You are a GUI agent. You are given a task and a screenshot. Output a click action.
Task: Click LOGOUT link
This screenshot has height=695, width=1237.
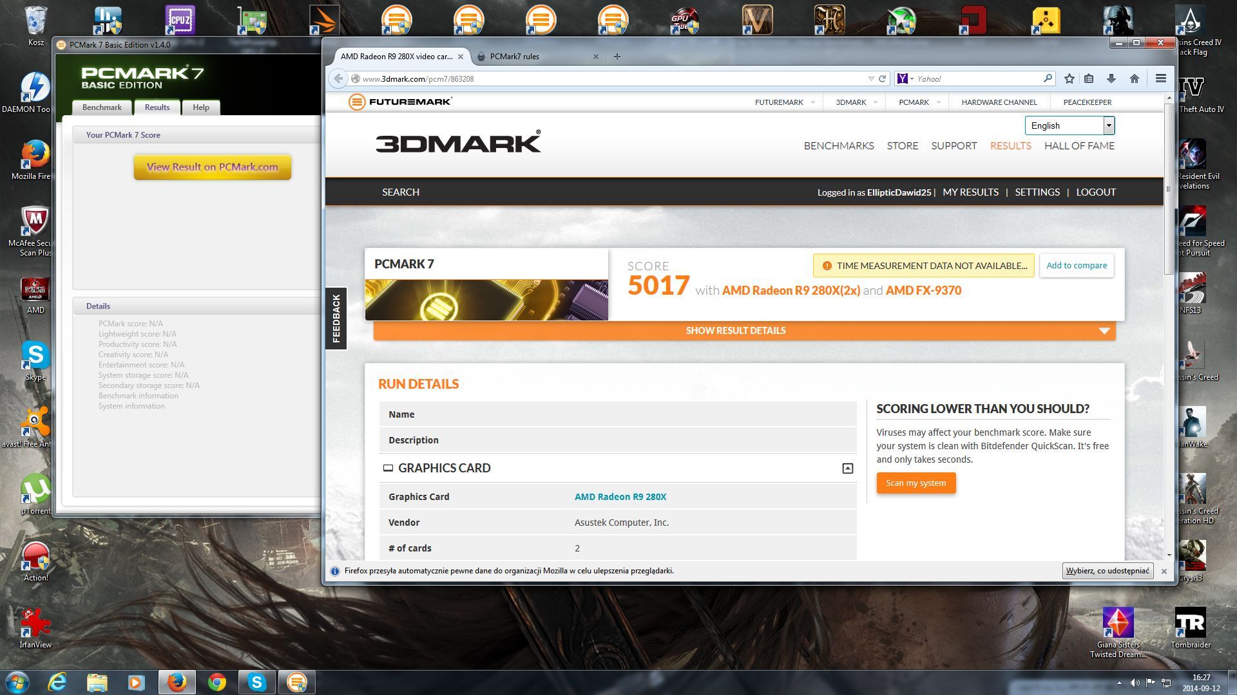point(1096,192)
